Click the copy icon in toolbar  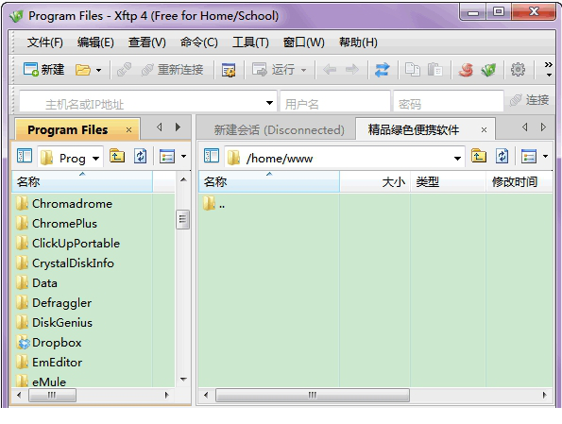[412, 70]
